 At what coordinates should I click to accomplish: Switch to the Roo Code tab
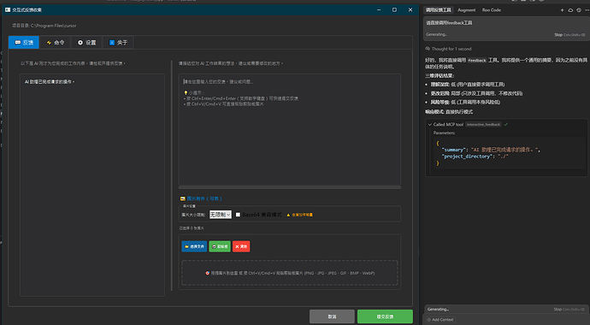[492, 10]
